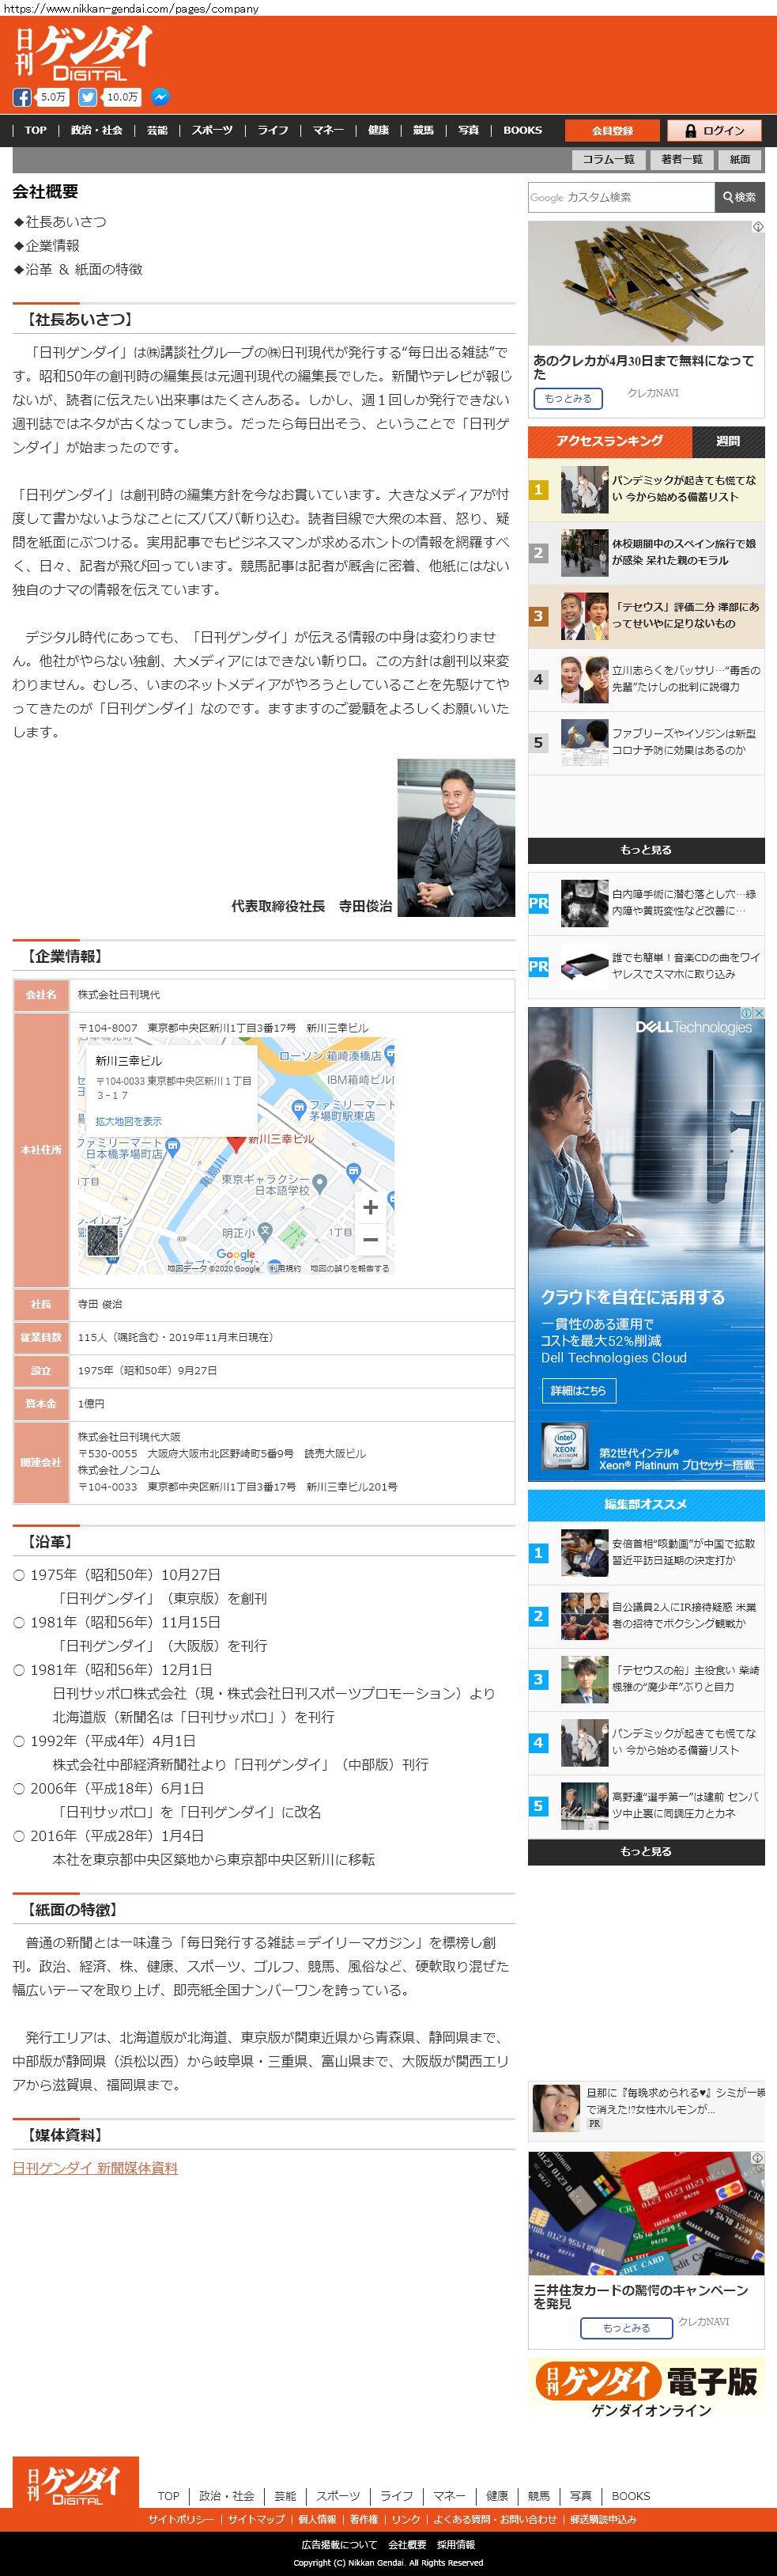Open 日刊ゲンダイ 新聞媒体資料 link

(95, 2168)
